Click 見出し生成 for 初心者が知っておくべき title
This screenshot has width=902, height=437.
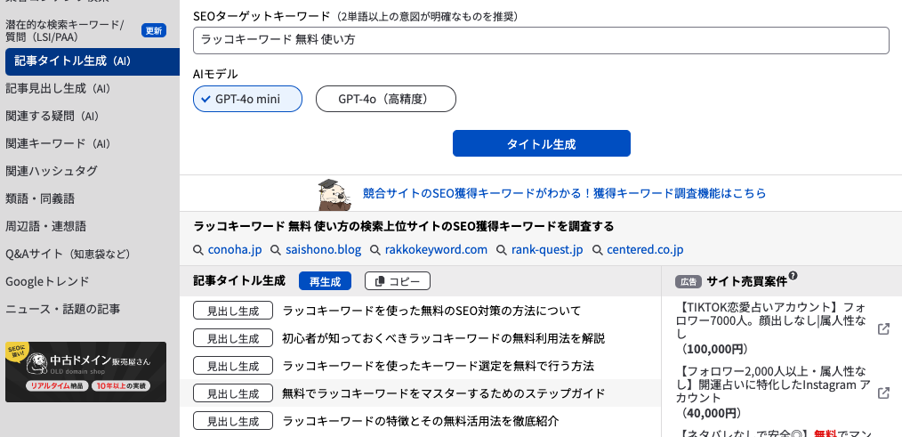[x=233, y=338]
